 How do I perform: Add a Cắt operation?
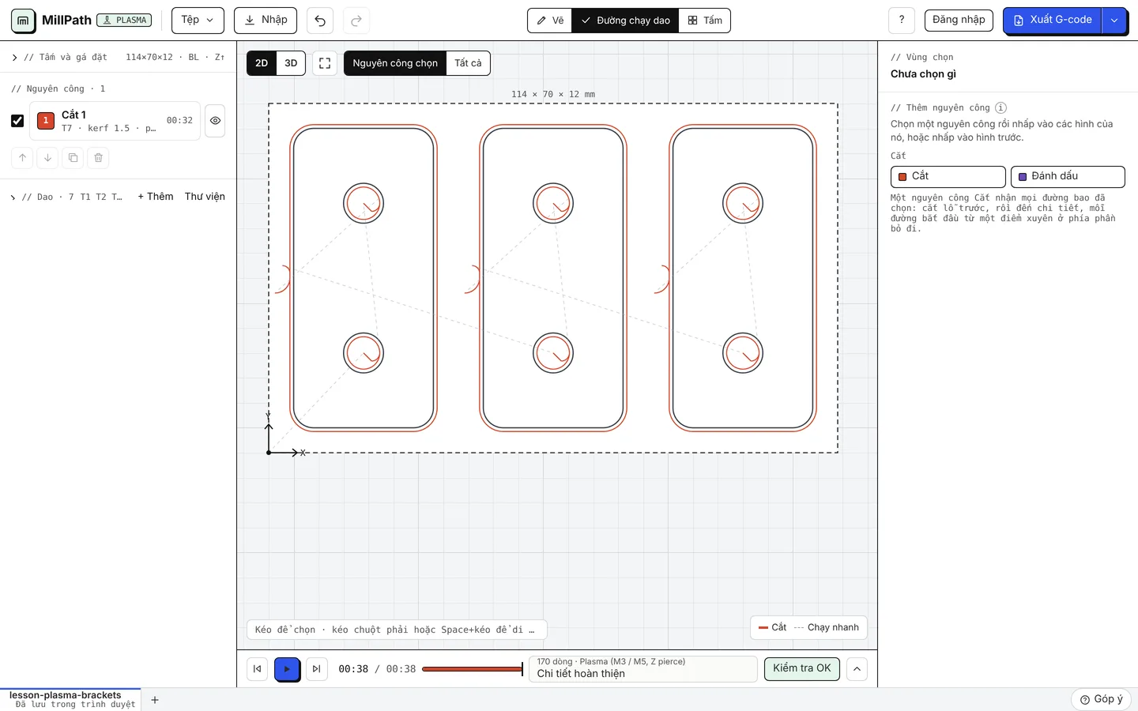[948, 176]
